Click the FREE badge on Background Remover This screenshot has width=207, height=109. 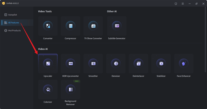pos(77,81)
